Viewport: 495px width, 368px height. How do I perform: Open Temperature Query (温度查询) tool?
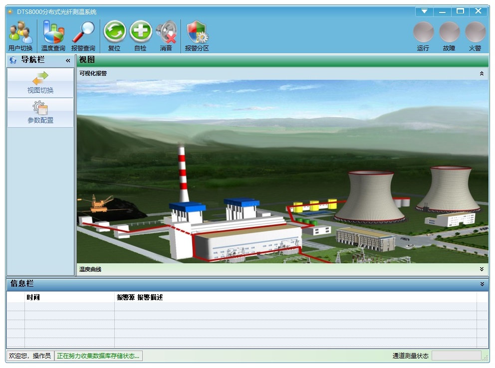(x=53, y=36)
